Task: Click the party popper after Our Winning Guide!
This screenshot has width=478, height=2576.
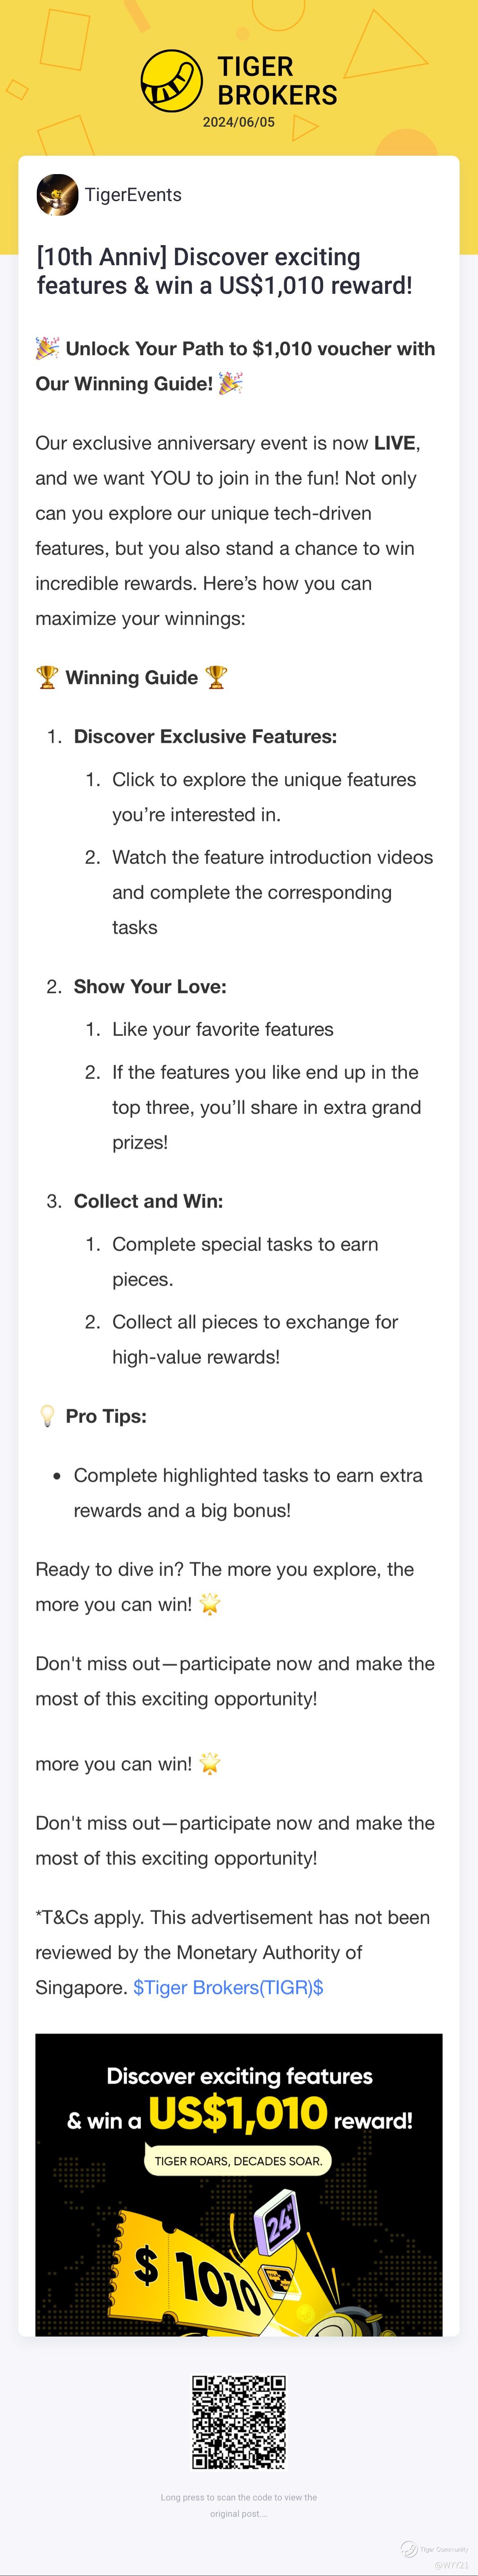Action: (x=231, y=383)
